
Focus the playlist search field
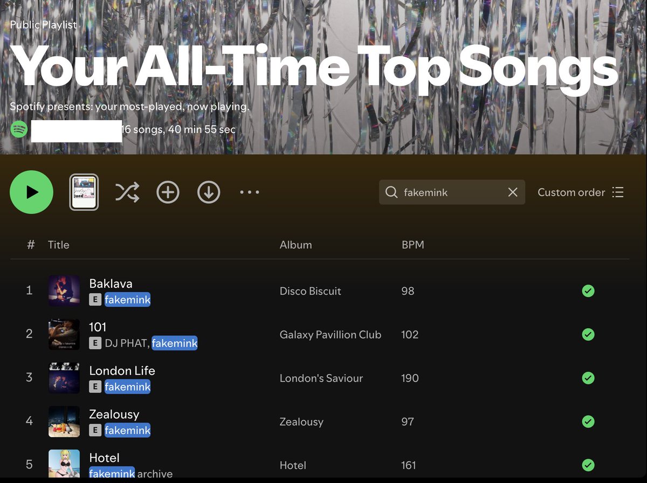tap(452, 192)
